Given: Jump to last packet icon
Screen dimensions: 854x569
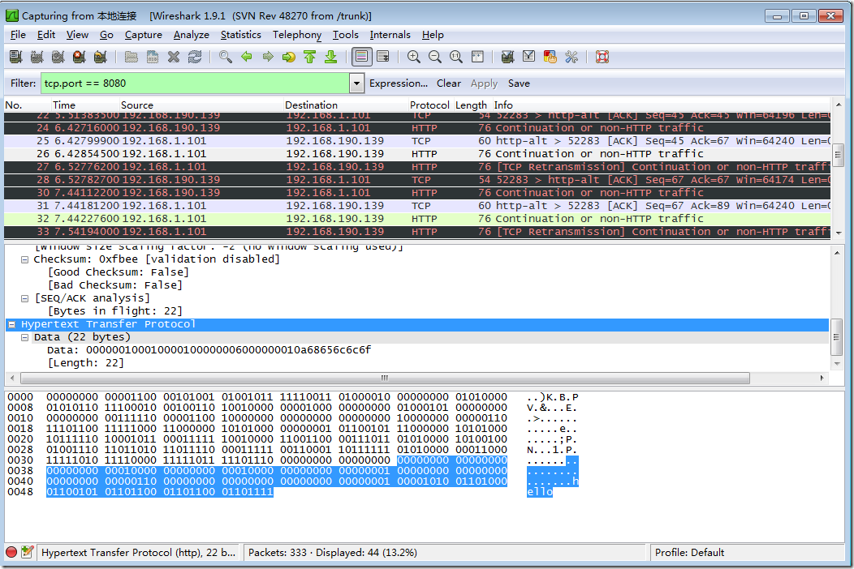Looking at the screenshot, I should (x=331, y=57).
